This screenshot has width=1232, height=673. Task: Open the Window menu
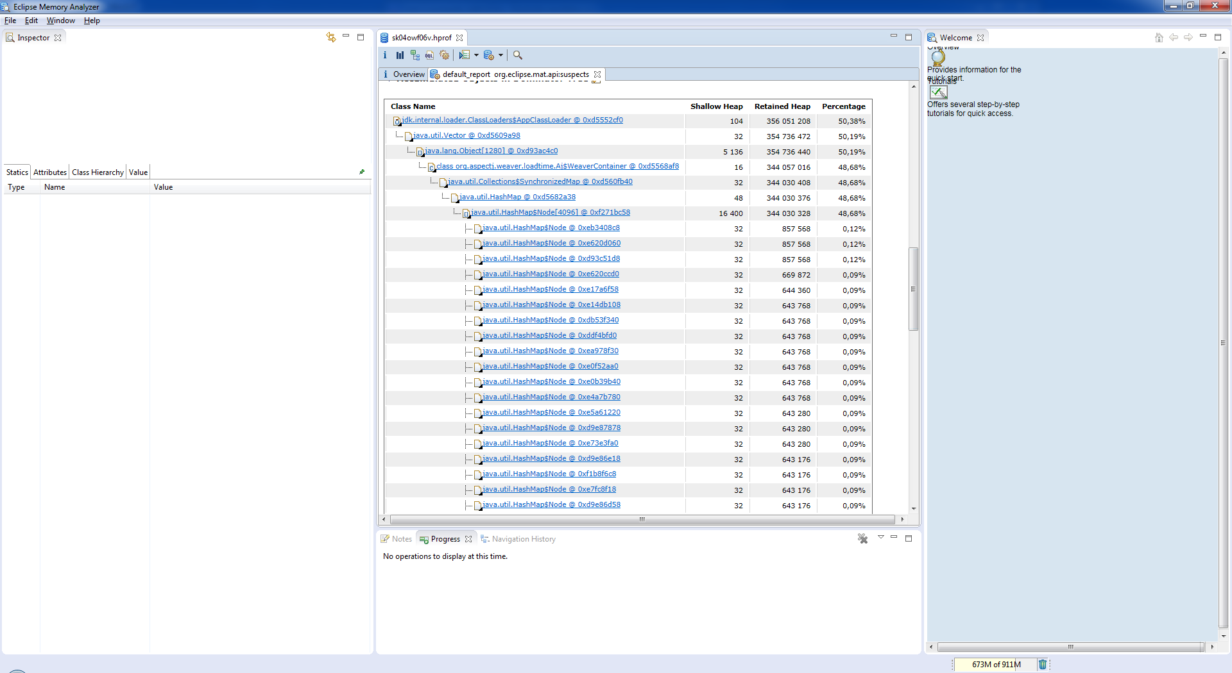60,21
